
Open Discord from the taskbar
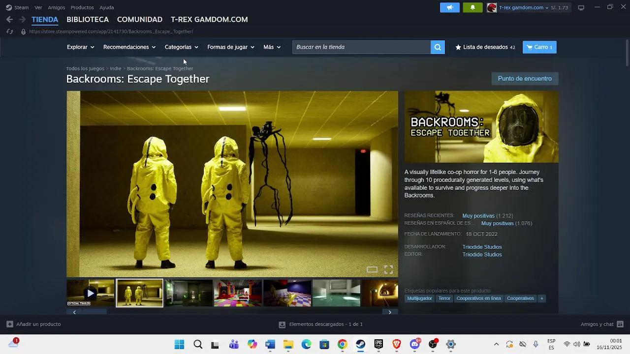click(415, 344)
